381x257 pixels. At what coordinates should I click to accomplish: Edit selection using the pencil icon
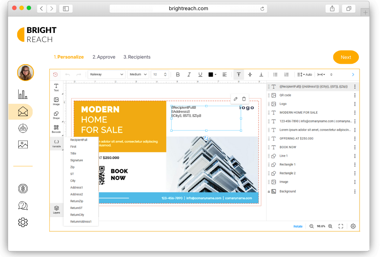235,99
